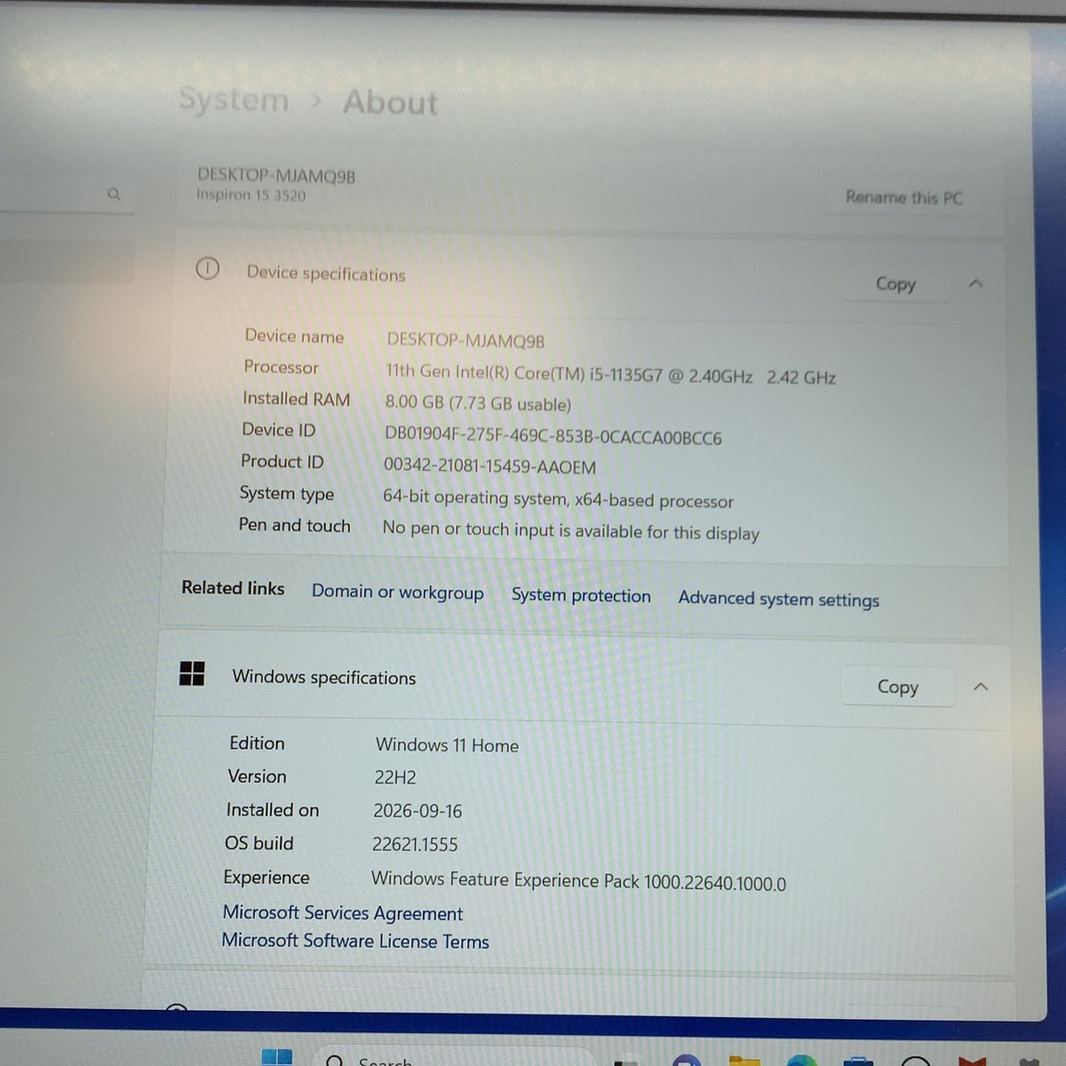Open System protection link
This screenshot has height=1066, width=1066.
click(581, 595)
